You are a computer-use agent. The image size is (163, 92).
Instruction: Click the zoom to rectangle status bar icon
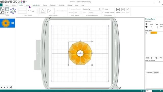pos(141,91)
